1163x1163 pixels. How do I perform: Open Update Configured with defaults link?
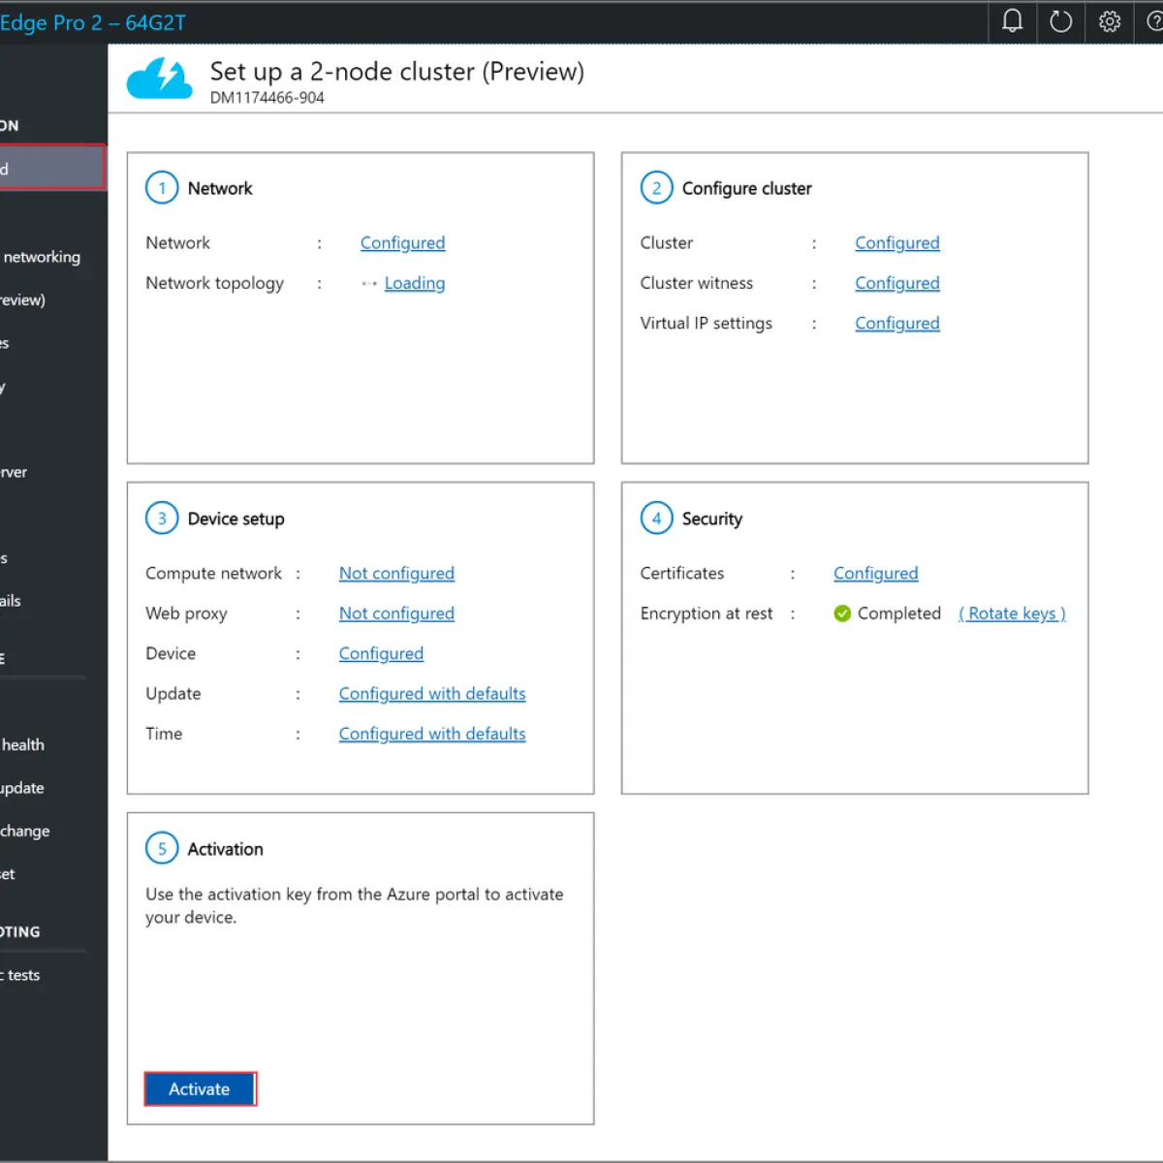432,694
